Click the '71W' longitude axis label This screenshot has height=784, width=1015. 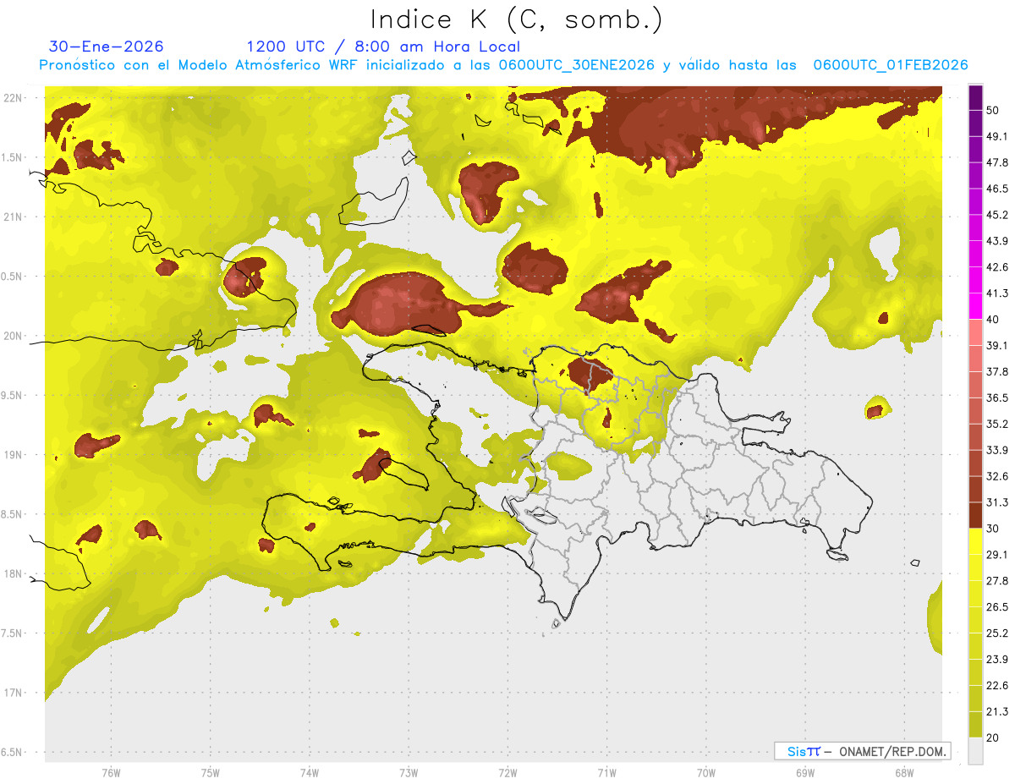(x=606, y=773)
